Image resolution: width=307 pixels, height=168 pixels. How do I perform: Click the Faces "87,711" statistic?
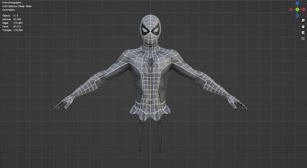coord(17,27)
